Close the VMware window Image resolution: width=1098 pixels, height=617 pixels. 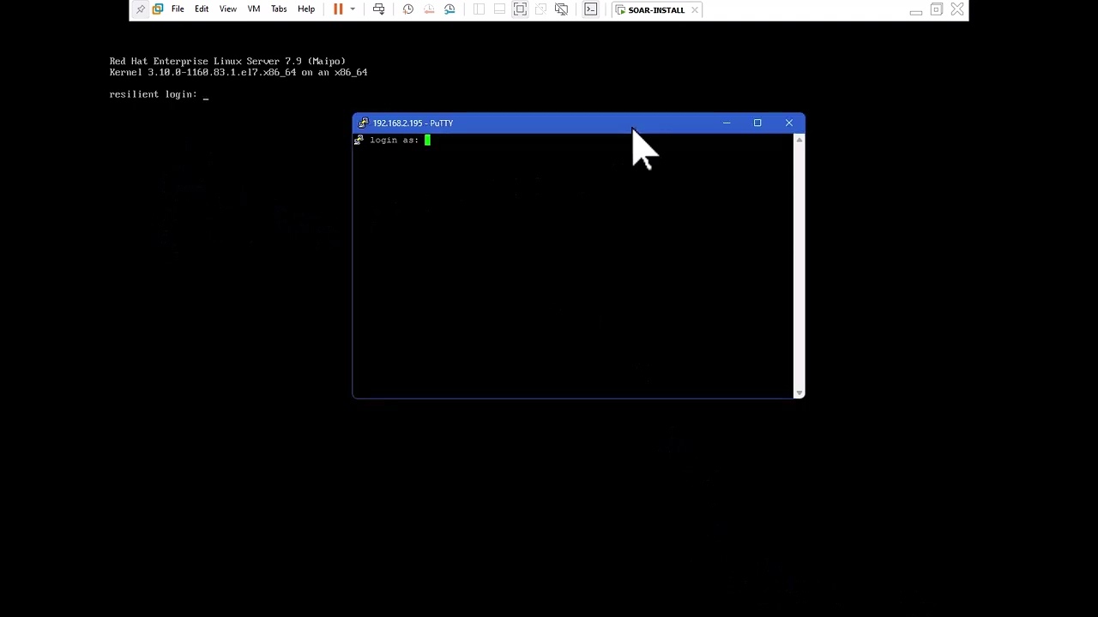957,9
